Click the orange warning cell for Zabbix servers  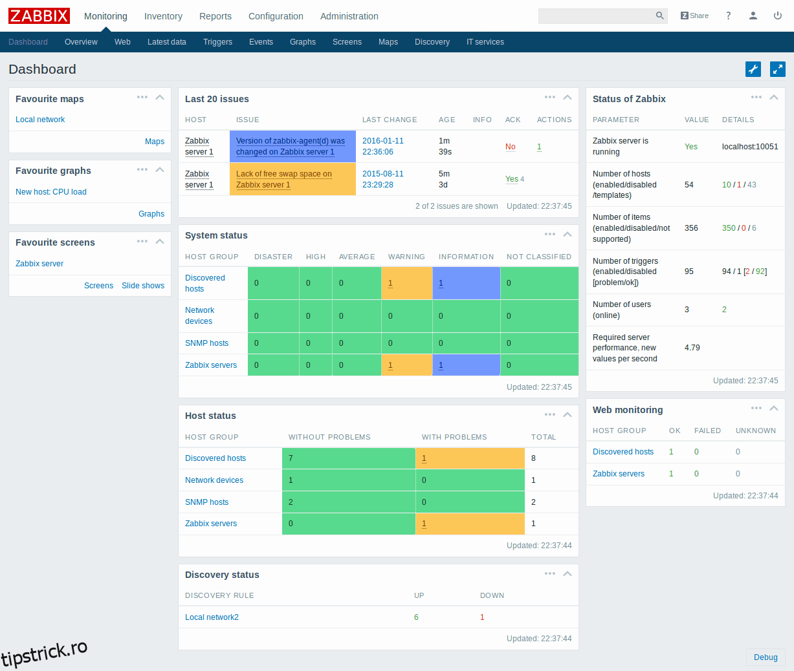(406, 365)
